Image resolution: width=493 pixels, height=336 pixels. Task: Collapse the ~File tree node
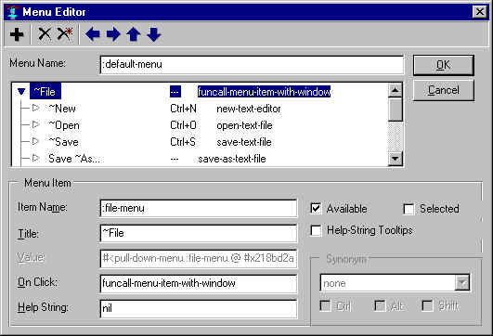pyautogui.click(x=21, y=92)
